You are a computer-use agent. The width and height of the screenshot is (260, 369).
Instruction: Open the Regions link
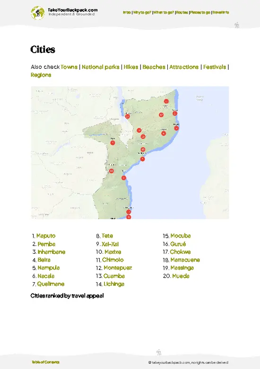pyautogui.click(x=41, y=75)
